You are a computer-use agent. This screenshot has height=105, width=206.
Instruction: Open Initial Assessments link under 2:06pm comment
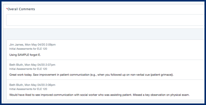28,89
